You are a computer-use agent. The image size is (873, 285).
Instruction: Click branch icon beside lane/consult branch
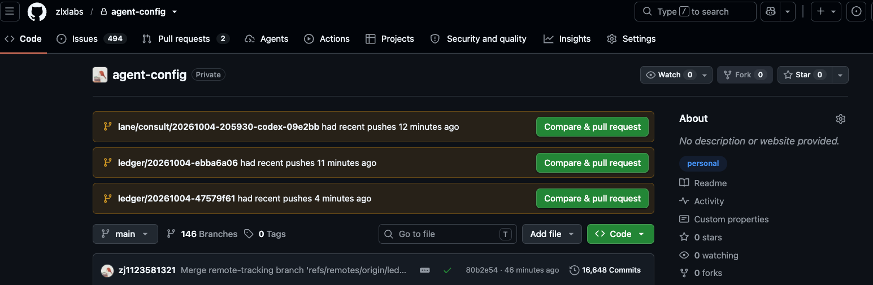[107, 126]
